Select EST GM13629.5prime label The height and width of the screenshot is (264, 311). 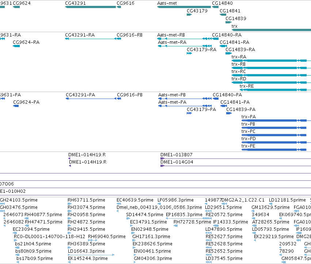(x=270, y=207)
